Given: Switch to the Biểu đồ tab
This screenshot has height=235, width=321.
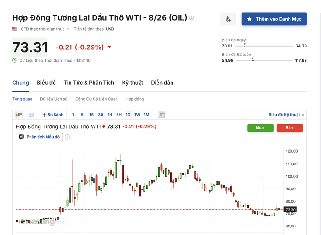Looking at the screenshot, I should [x=46, y=83].
